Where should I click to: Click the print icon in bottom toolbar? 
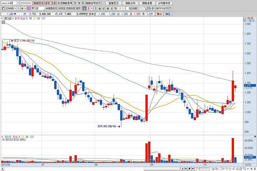coord(241,169)
